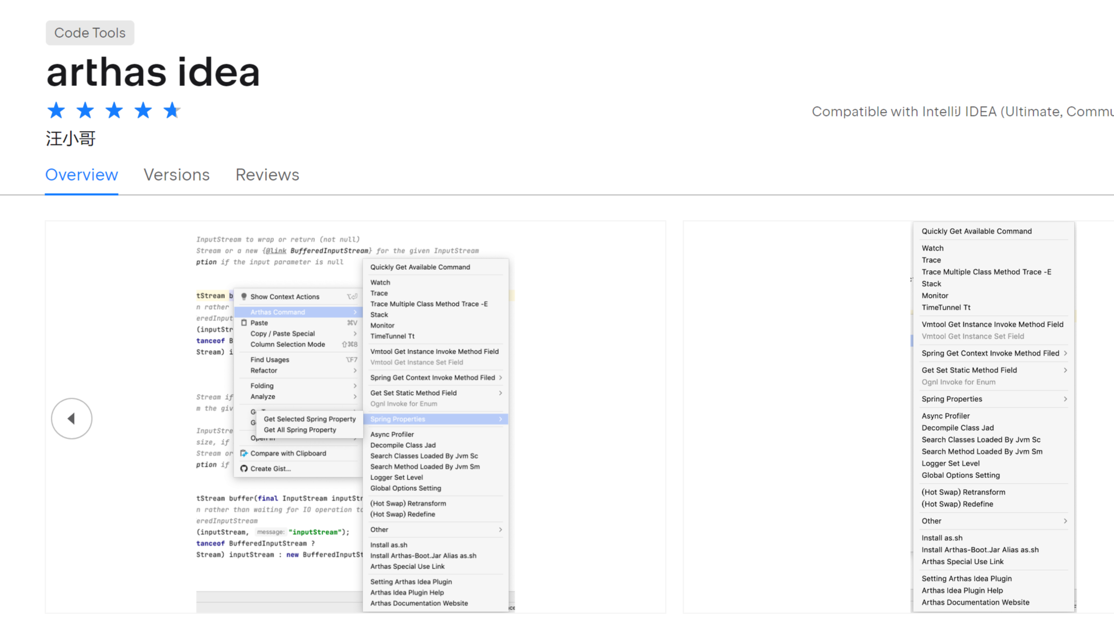Choose Get Selected Spring Property menu item

click(309, 419)
